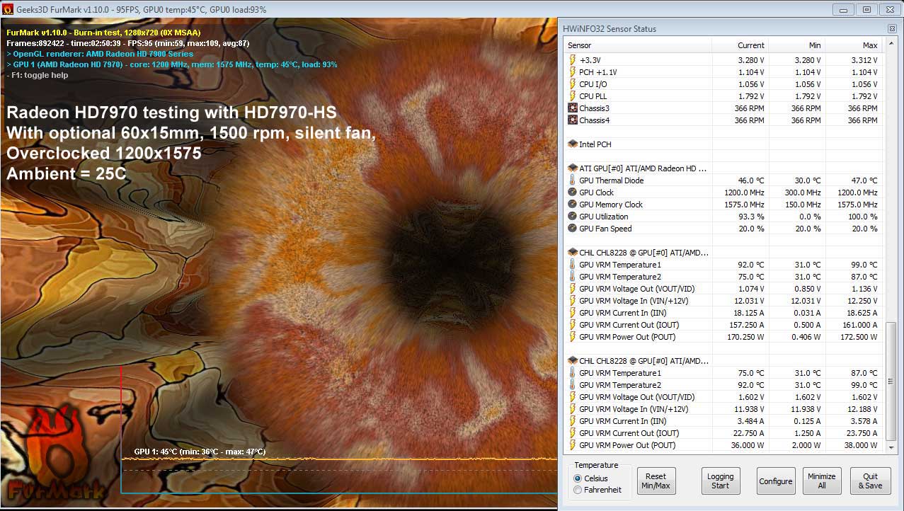Click the Minimize All button

point(822,481)
